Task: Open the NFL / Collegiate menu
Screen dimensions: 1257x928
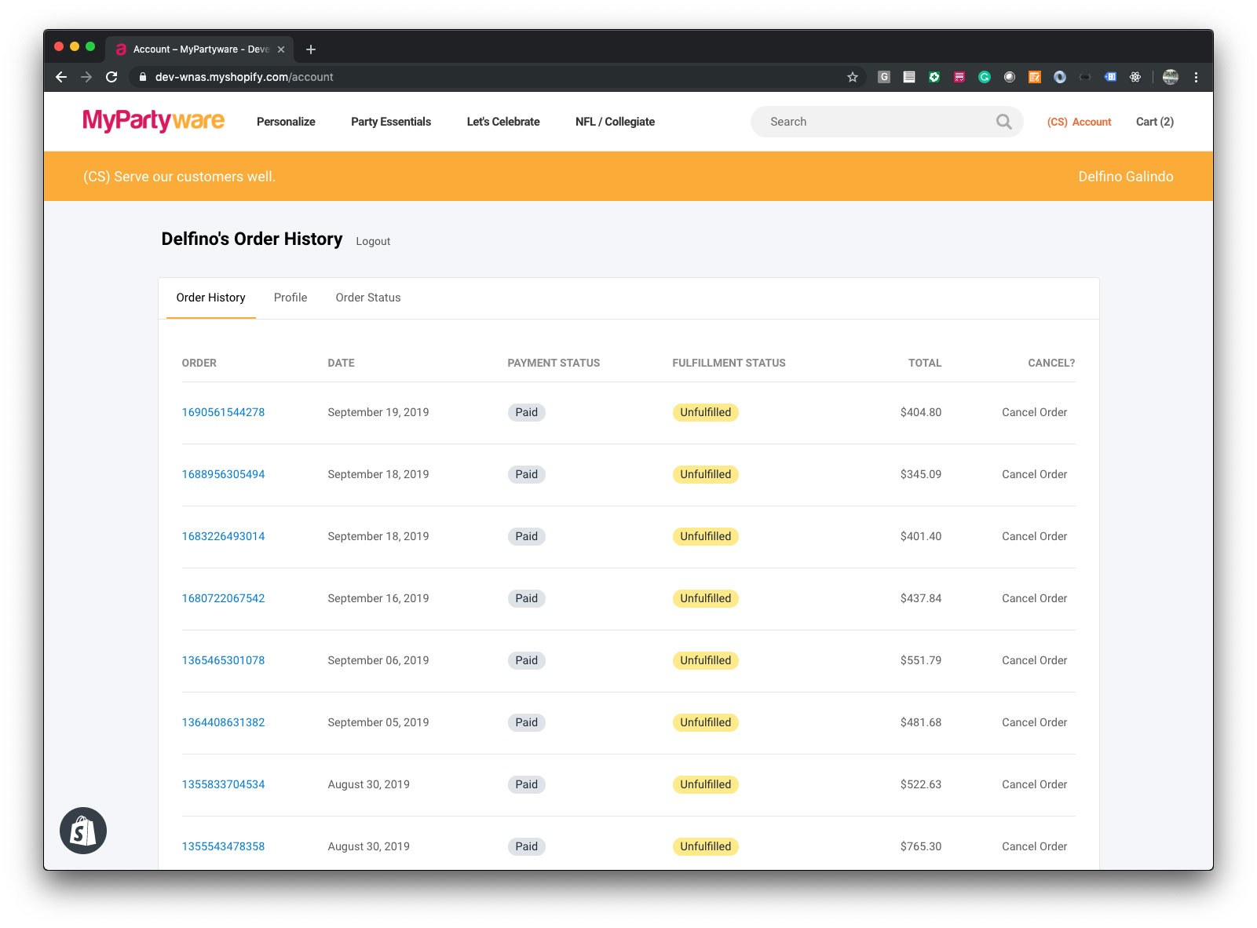Action: click(615, 122)
